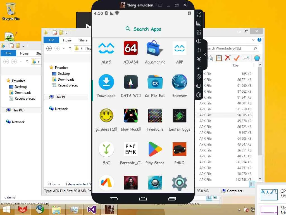Image resolution: width=286 pixels, height=215 pixels.
Task: Open the location pin tool in sidebar
Action: coord(199,77)
